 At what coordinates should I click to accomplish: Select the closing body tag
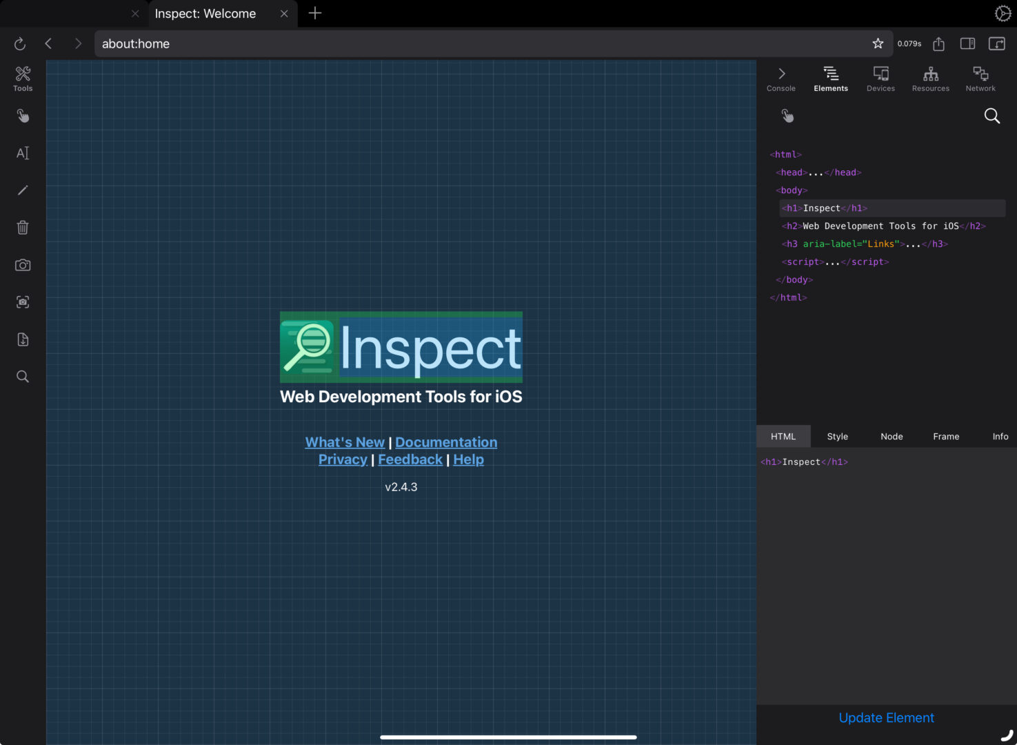[794, 280]
